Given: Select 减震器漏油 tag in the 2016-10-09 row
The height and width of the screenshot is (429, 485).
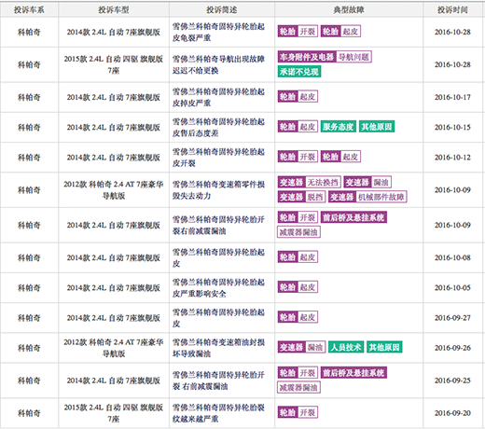Looking at the screenshot, I should point(298,232).
